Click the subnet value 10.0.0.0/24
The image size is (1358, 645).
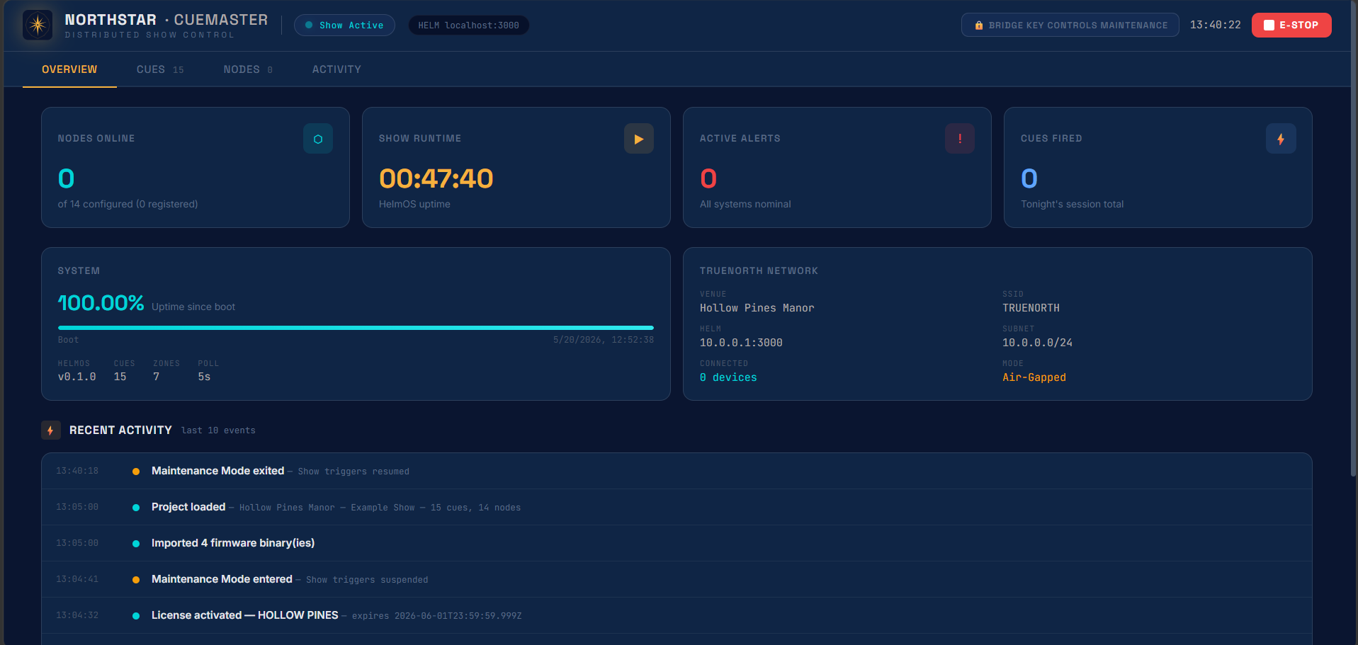pyautogui.click(x=1037, y=343)
